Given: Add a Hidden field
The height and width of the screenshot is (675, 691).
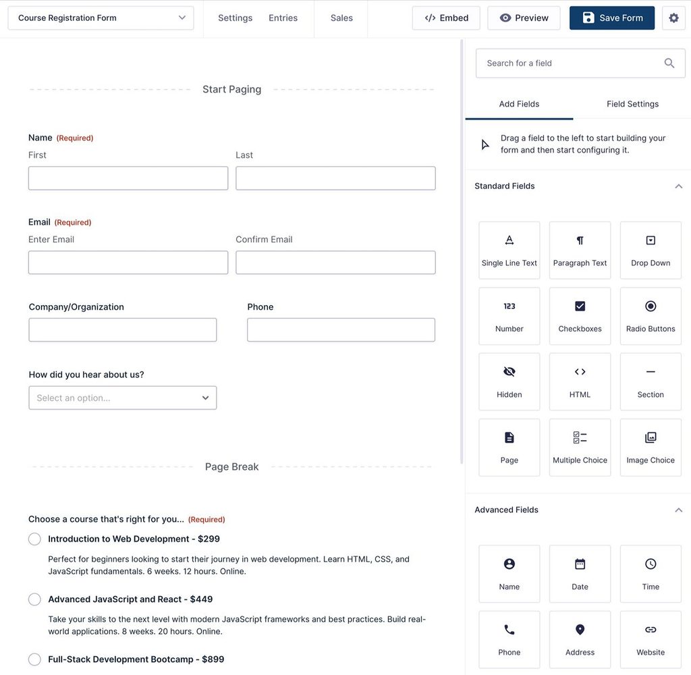Looking at the screenshot, I should pos(509,382).
